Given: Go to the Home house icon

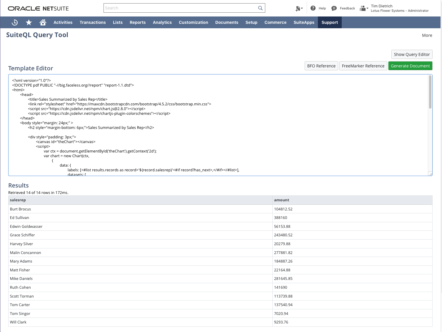Looking at the screenshot, I should tap(43, 22).
